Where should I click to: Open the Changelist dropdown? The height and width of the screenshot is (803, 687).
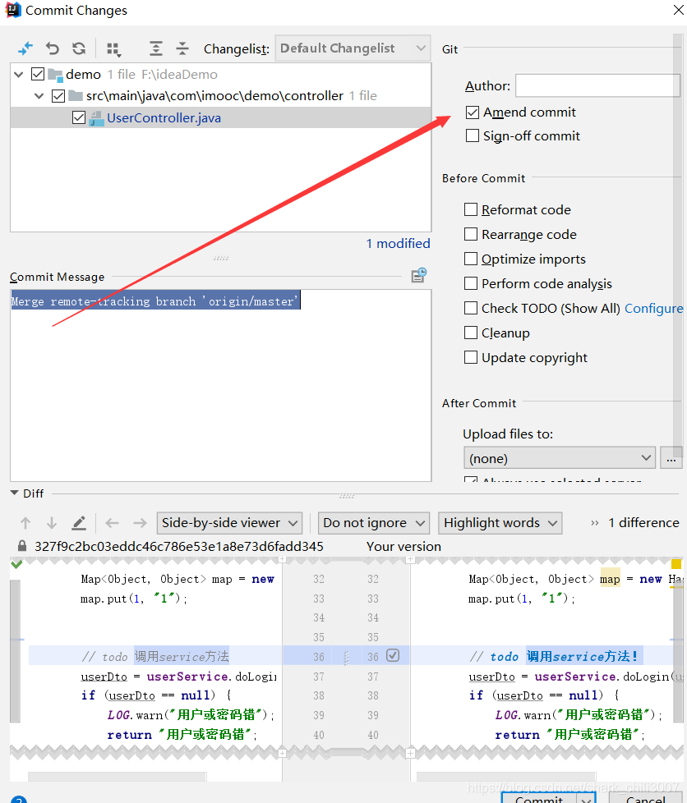(x=353, y=48)
